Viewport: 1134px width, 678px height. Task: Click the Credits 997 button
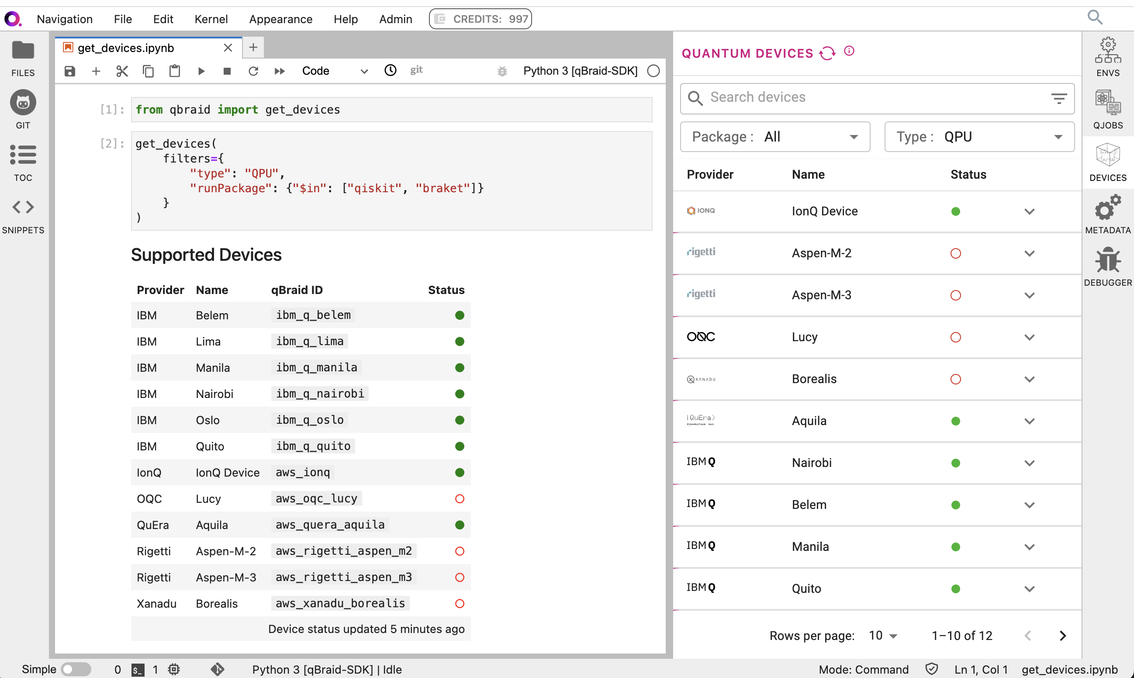pos(481,19)
